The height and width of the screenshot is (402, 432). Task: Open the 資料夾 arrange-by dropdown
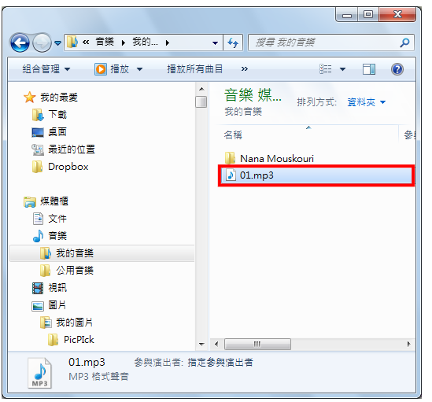[366, 102]
